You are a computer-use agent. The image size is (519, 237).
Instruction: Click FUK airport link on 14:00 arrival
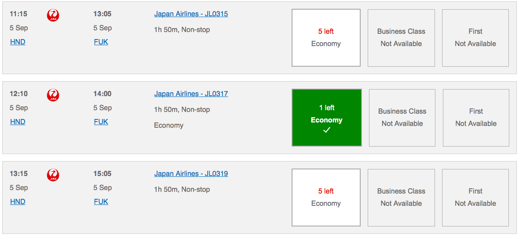point(101,122)
